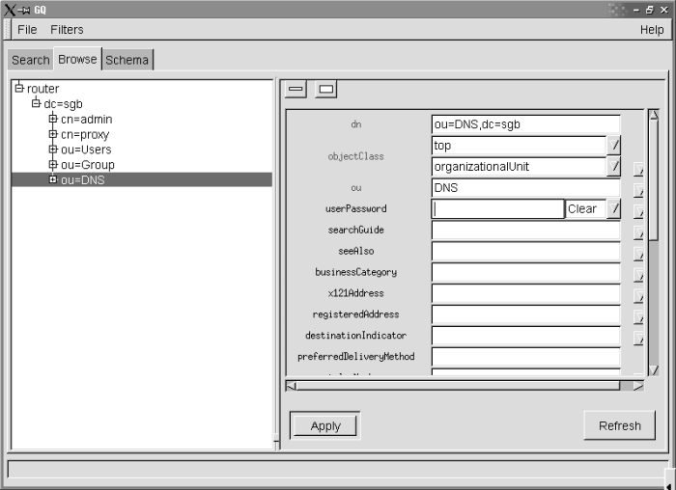Focus the userPassword text field
The height and width of the screenshot is (490, 676).
pos(497,209)
